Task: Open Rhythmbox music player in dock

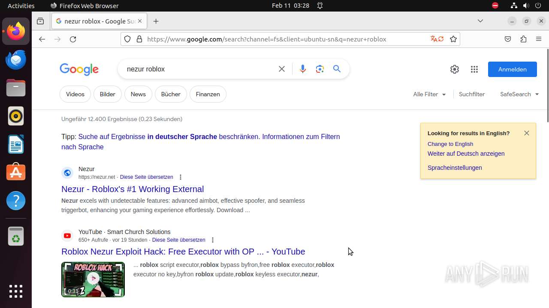Action: 16,116
